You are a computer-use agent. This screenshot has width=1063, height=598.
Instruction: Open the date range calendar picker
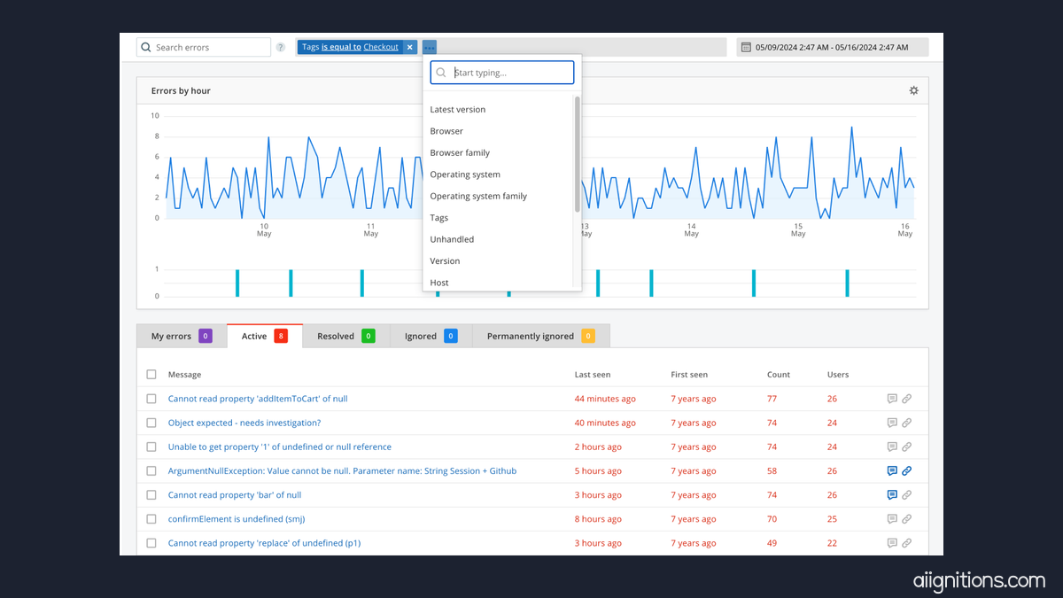(833, 47)
